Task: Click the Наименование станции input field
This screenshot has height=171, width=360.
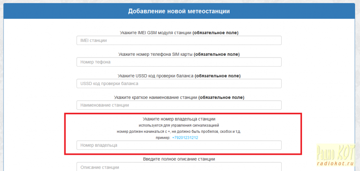Action: coord(179,105)
